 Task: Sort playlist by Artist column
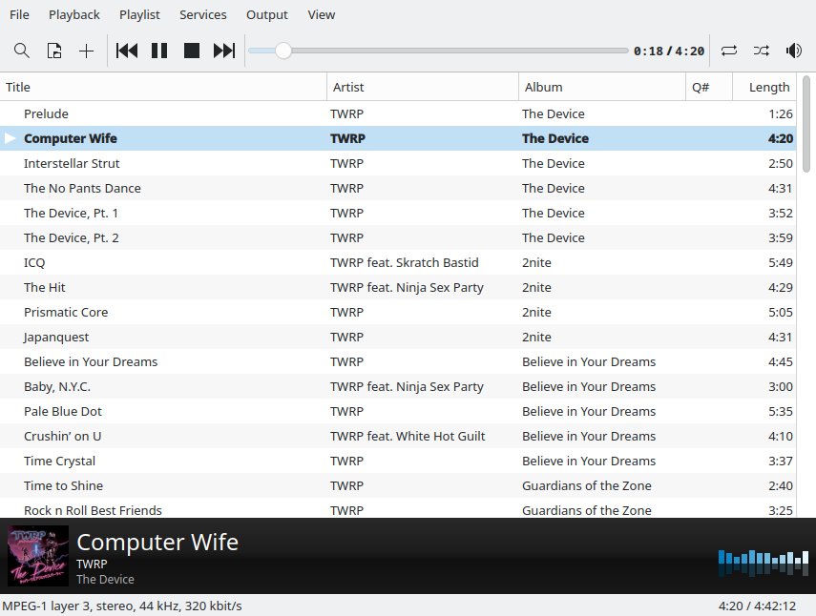[423, 87]
